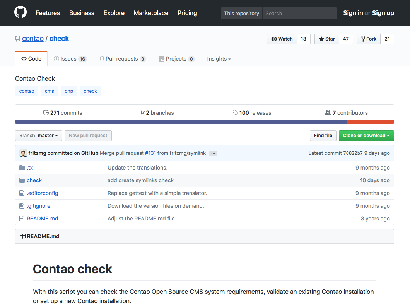Image resolution: width=410 pixels, height=307 pixels.
Task: Click the Star button
Action: (327, 39)
